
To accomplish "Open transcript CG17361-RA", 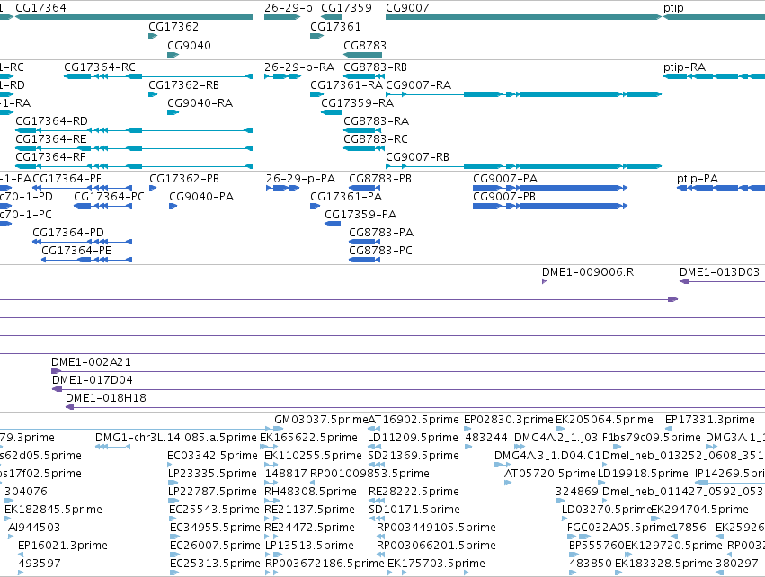I will coord(347,85).
